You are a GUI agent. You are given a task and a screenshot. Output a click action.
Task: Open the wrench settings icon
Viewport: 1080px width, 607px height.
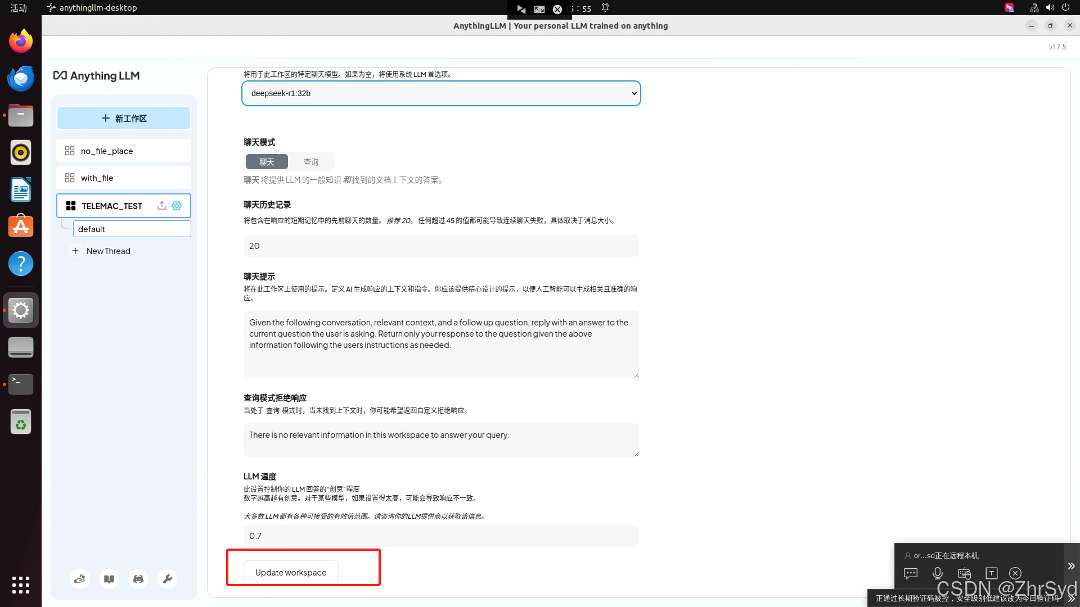point(167,579)
